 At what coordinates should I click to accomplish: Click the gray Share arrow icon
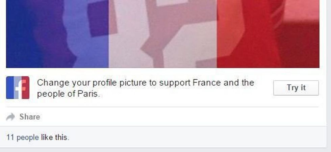pos(10,117)
